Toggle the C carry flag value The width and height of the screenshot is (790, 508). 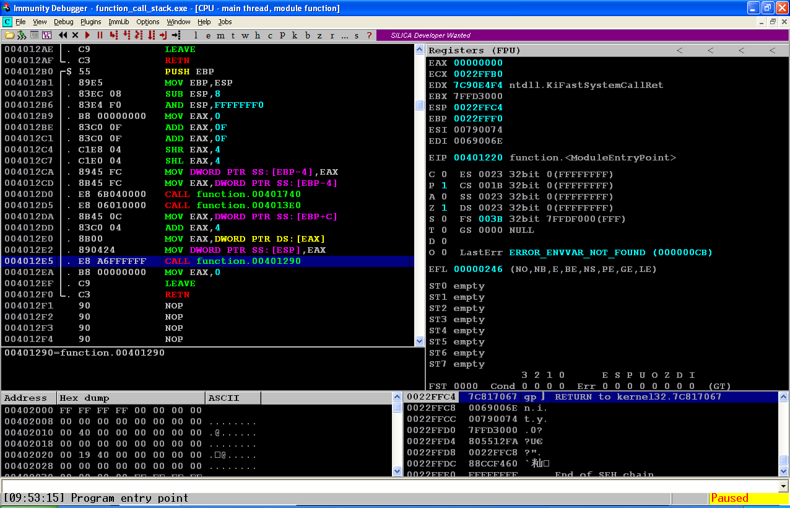click(x=444, y=174)
